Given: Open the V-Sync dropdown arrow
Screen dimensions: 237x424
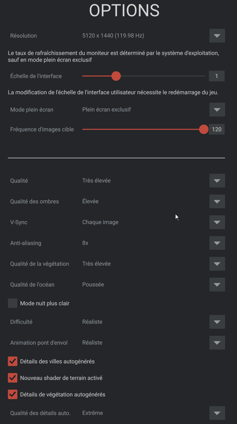Looking at the screenshot, I should click(x=217, y=222).
